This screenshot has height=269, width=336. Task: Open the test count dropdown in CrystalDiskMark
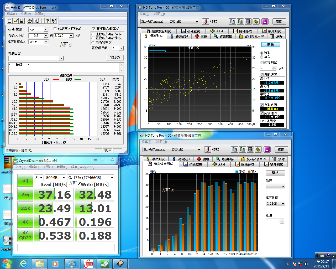point(39,178)
